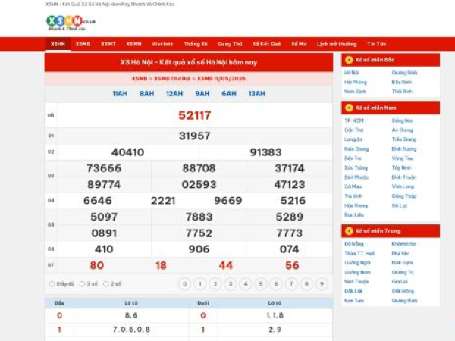The height and width of the screenshot is (341, 455).
Task: Open the Thống Kê menu item
Action: (x=196, y=44)
